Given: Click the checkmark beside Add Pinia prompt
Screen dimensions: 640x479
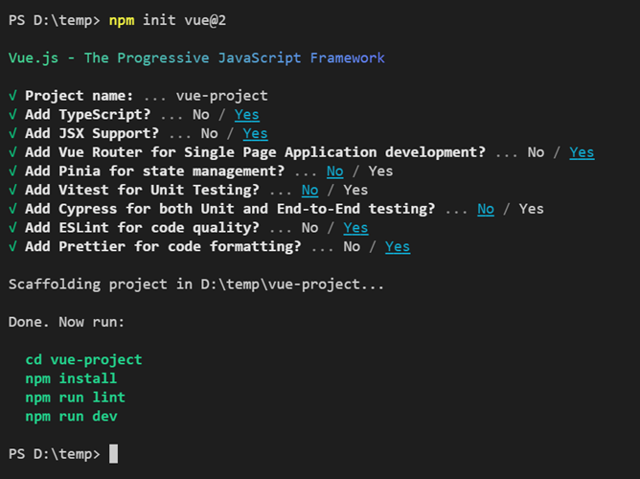Looking at the screenshot, I should [12, 171].
